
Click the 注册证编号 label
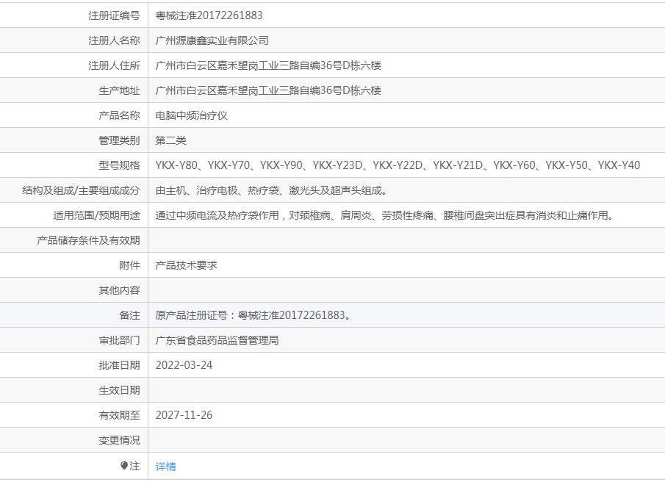(114, 15)
